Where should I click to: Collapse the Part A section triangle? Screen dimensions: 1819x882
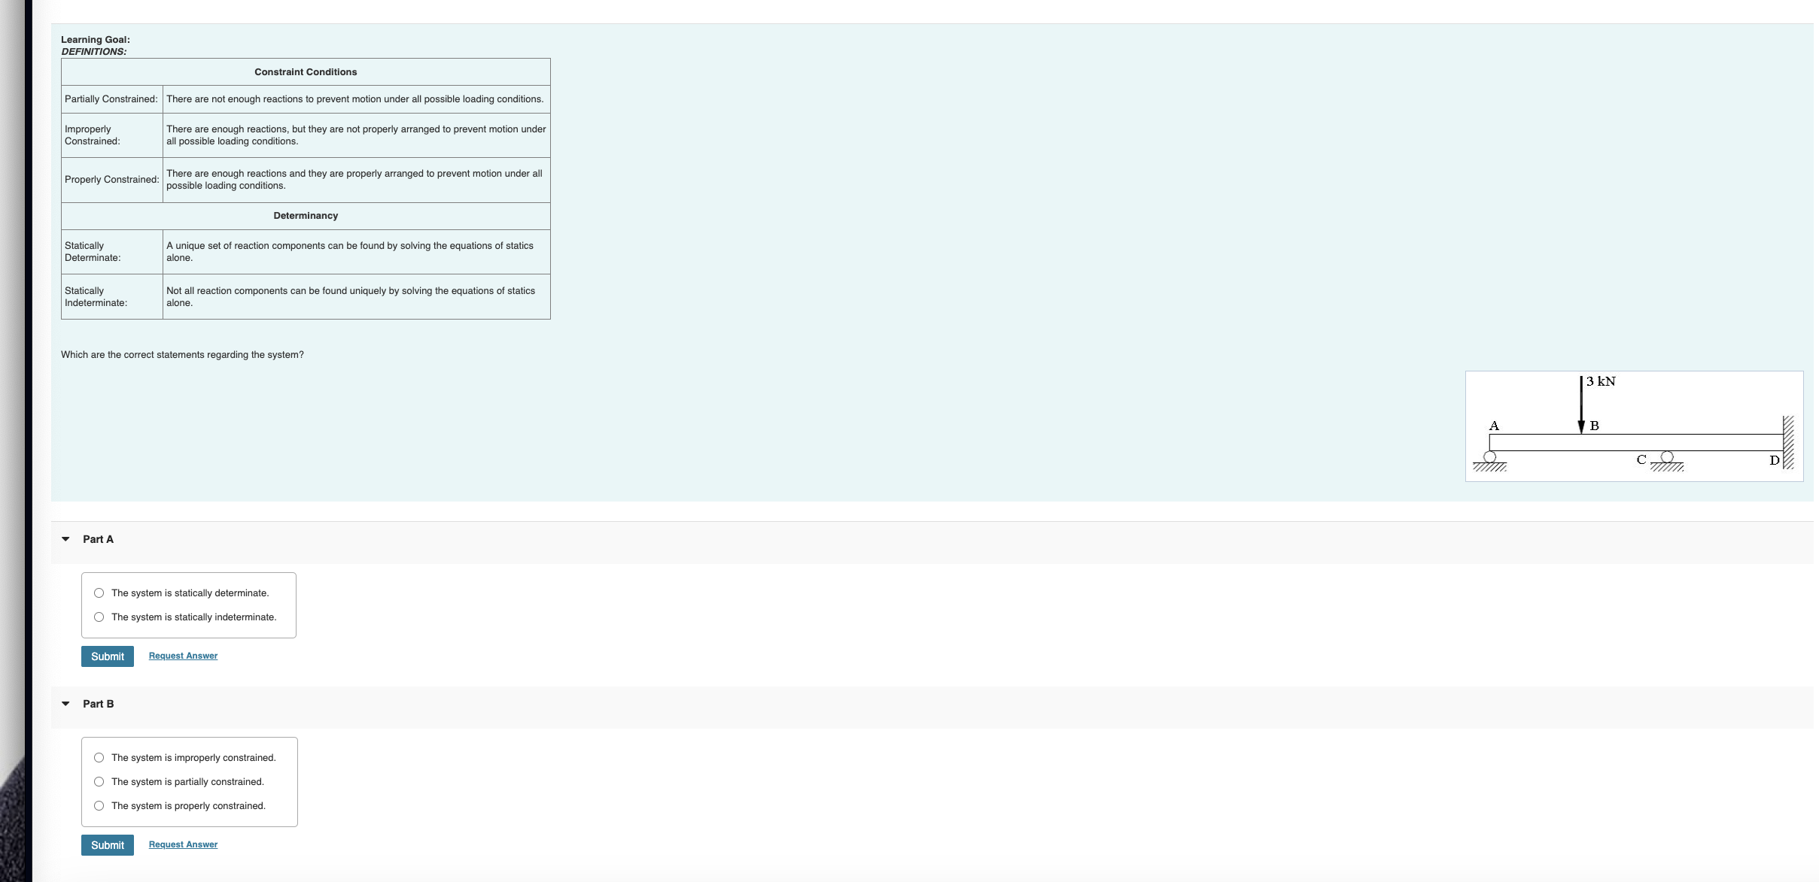(65, 539)
